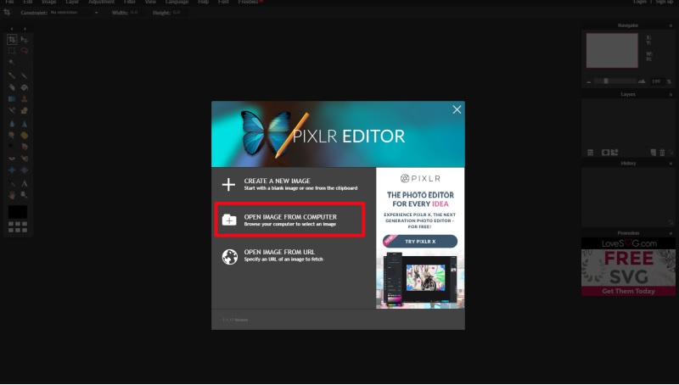Screen dimensions: 679x385
Task: Open the Layer menu
Action: click(72, 2)
